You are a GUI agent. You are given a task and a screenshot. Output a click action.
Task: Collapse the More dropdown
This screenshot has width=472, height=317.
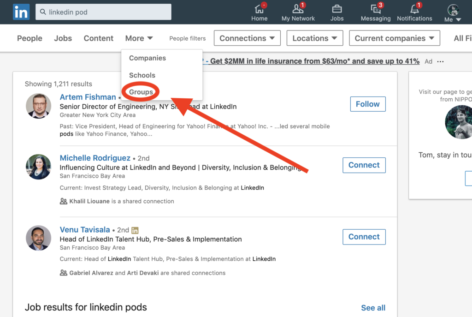139,38
